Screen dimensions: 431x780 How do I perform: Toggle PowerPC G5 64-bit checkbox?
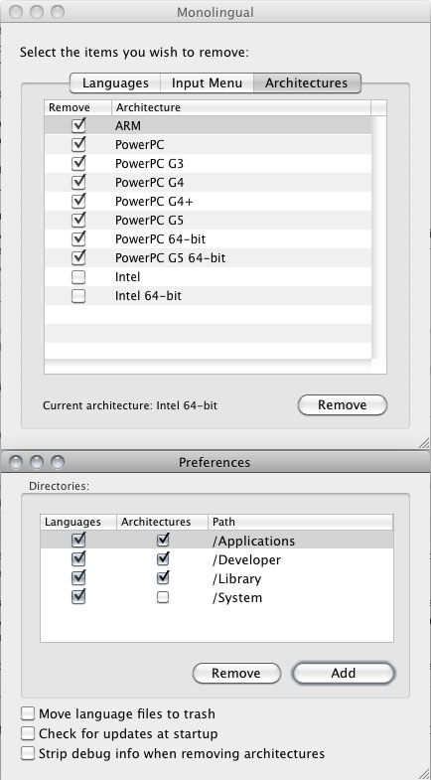[78, 257]
